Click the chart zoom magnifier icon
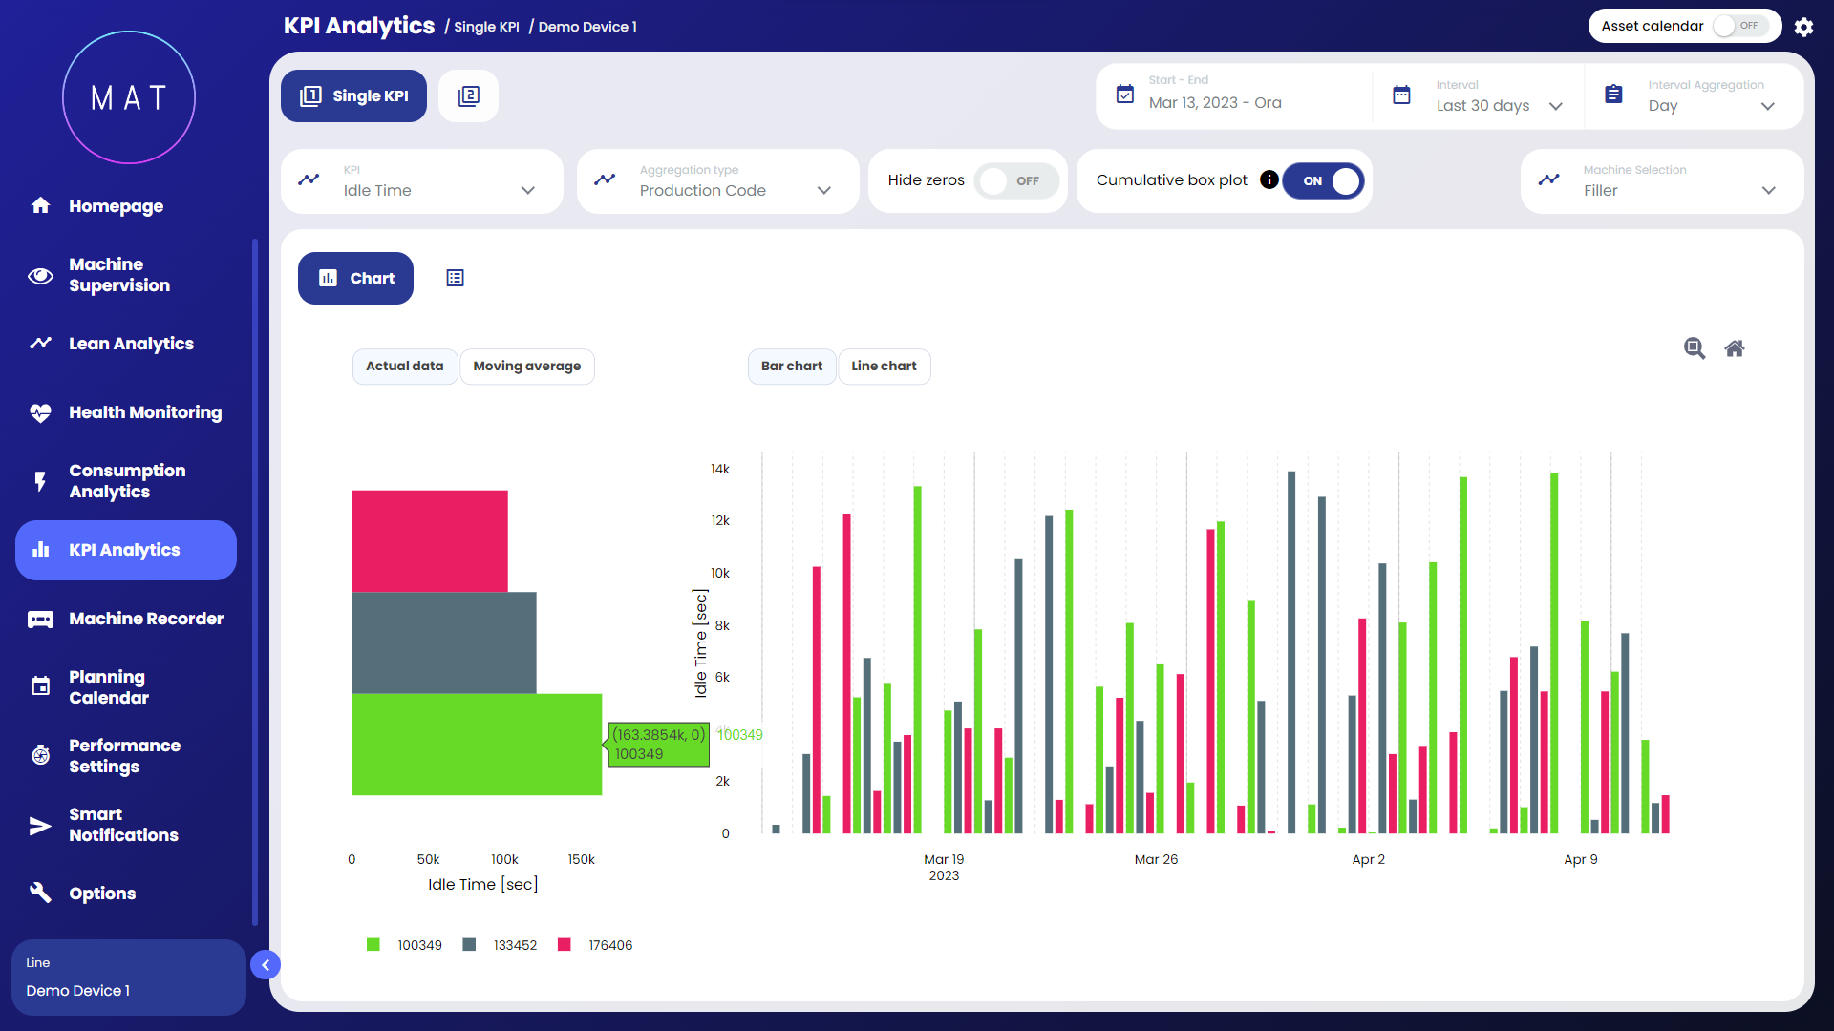 point(1695,348)
